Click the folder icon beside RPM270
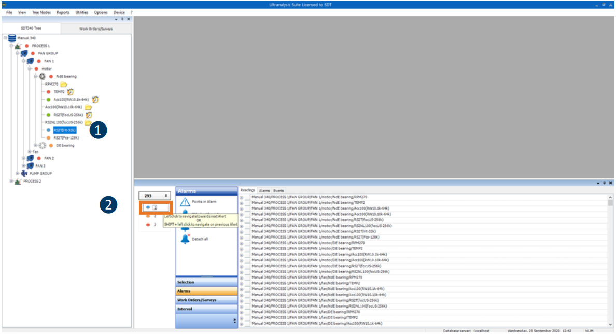Screen dimensions: 616x334 pos(64,84)
